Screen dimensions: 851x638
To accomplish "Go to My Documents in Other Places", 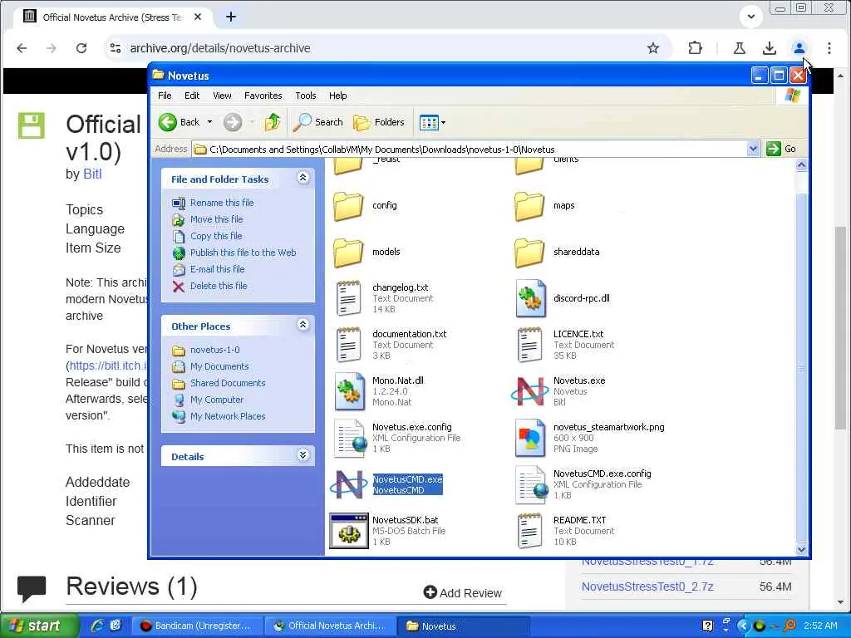I will pyautogui.click(x=219, y=366).
